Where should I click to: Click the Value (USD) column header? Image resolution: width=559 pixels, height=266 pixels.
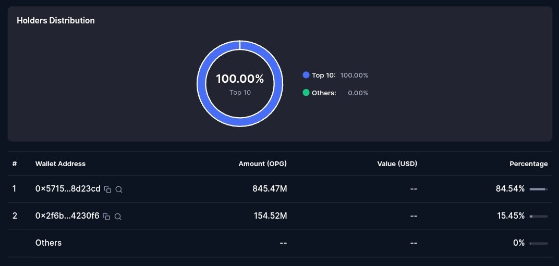(x=397, y=164)
